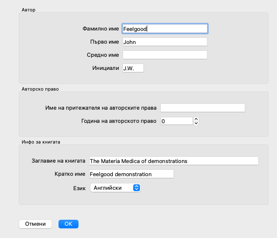Viewport: 277px width, 238px height.
Task: Focus the Първо име field with John
Action: (x=165, y=42)
